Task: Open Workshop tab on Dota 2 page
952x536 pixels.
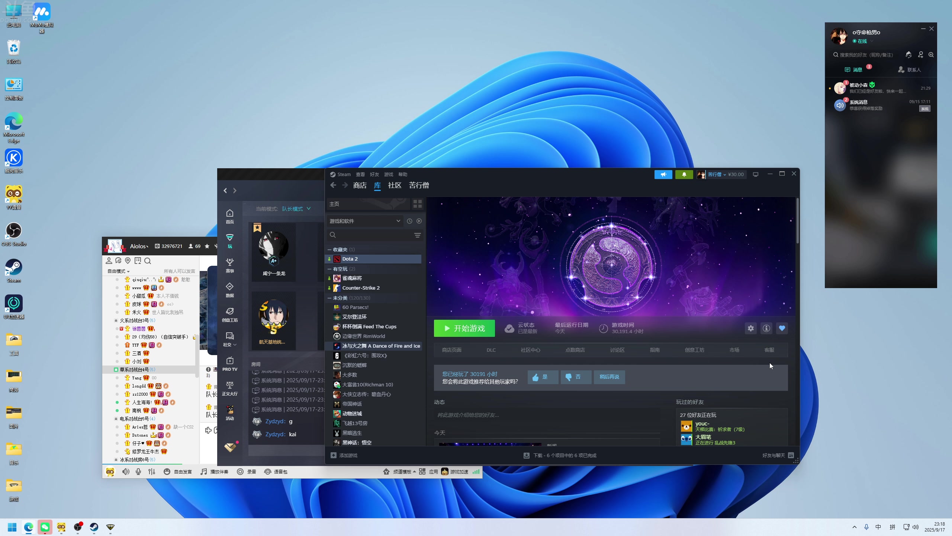Action: click(694, 350)
